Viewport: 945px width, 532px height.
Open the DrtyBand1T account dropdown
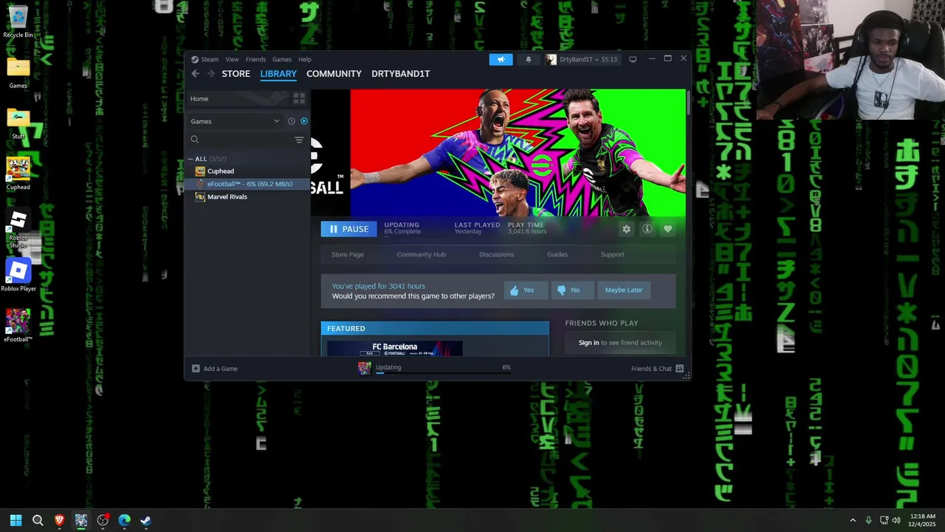[581, 59]
